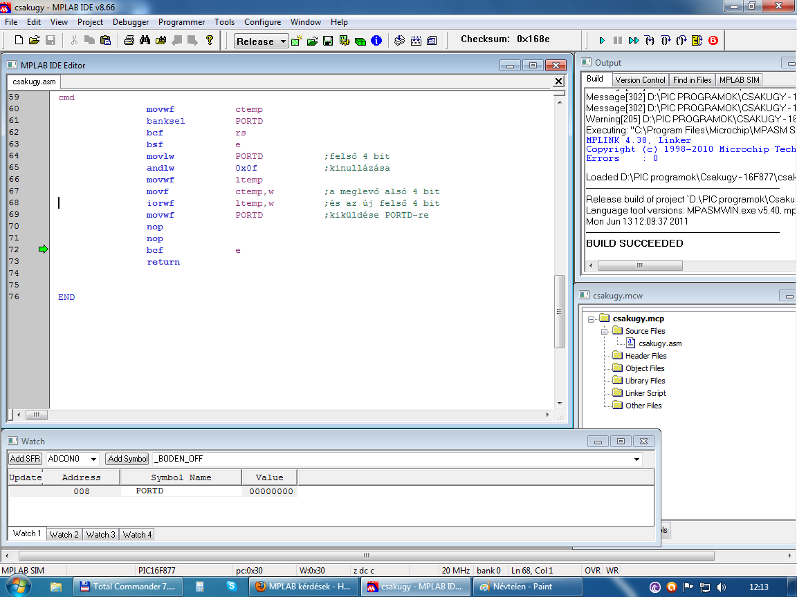
Task: Click the yellow question mark Help icon
Action: pyautogui.click(x=210, y=41)
